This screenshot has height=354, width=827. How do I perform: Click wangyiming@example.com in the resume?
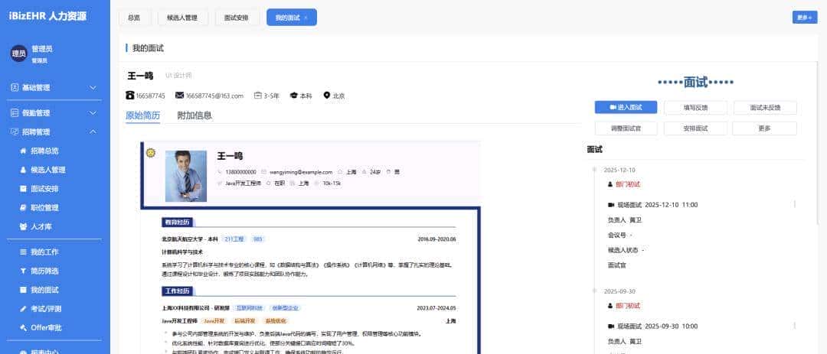pyautogui.click(x=301, y=172)
